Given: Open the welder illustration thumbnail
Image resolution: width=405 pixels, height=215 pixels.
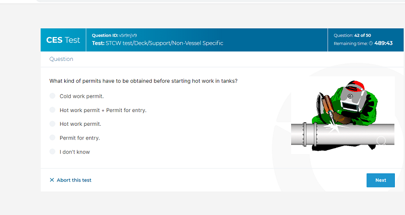Looking at the screenshot, I should (x=343, y=115).
